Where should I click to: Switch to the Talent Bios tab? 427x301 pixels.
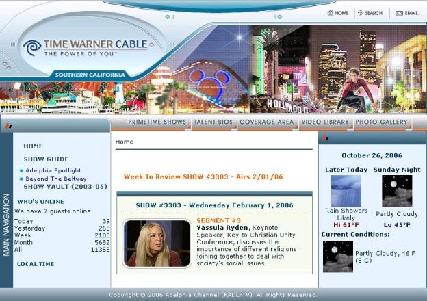(213, 122)
